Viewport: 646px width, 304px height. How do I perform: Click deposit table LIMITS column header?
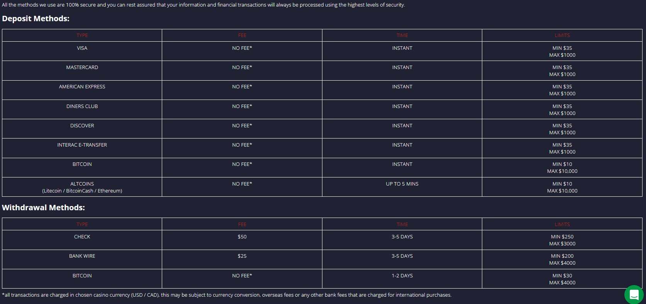pos(562,35)
